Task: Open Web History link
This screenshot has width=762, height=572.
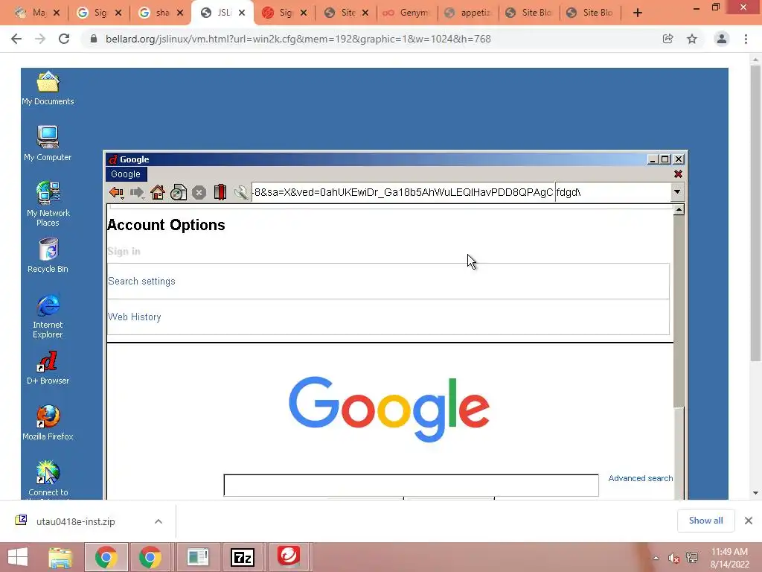Action: coord(134,317)
